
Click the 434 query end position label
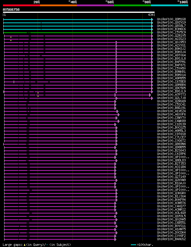point(151,15)
